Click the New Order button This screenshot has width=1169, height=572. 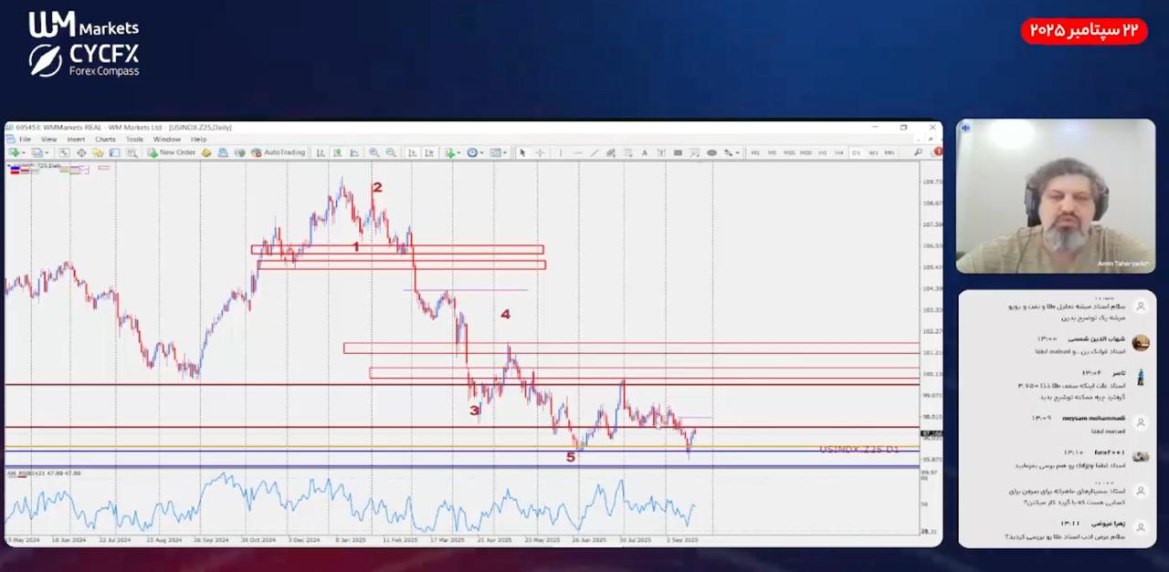(171, 153)
